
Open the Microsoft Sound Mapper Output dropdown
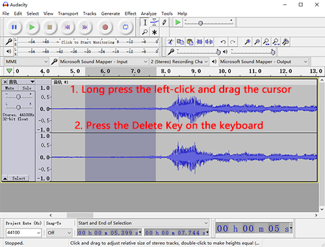(x=263, y=62)
